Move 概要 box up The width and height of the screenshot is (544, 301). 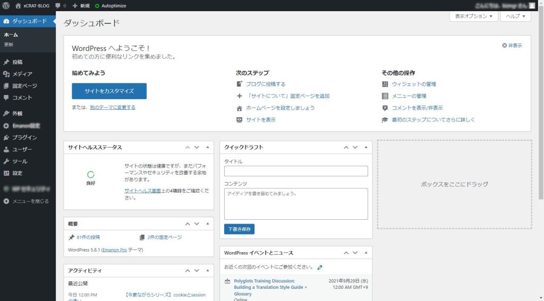[188, 224]
